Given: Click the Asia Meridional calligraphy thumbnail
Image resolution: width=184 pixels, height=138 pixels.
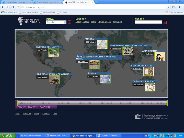Looking at the screenshot, I should point(128,51).
